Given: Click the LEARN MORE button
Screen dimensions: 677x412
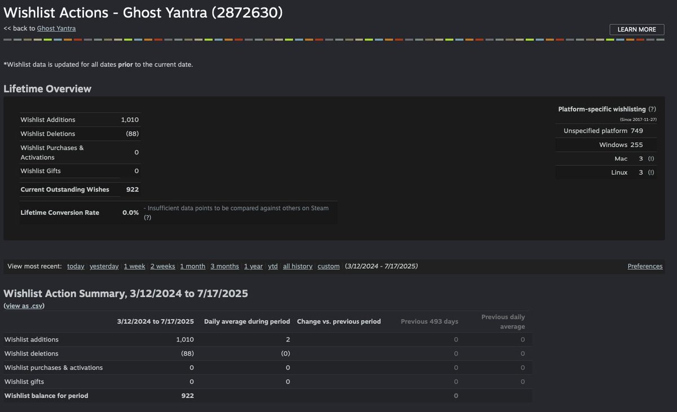Looking at the screenshot, I should tap(636, 29).
